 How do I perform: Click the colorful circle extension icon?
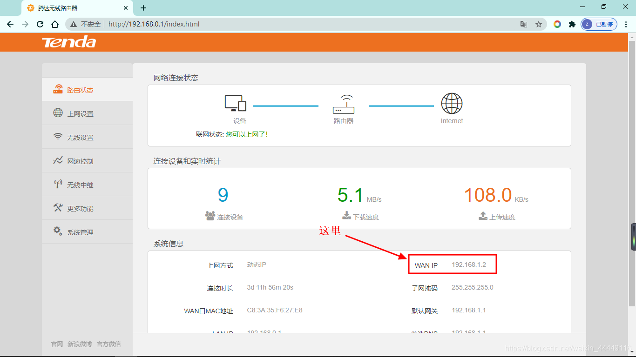pos(557,24)
